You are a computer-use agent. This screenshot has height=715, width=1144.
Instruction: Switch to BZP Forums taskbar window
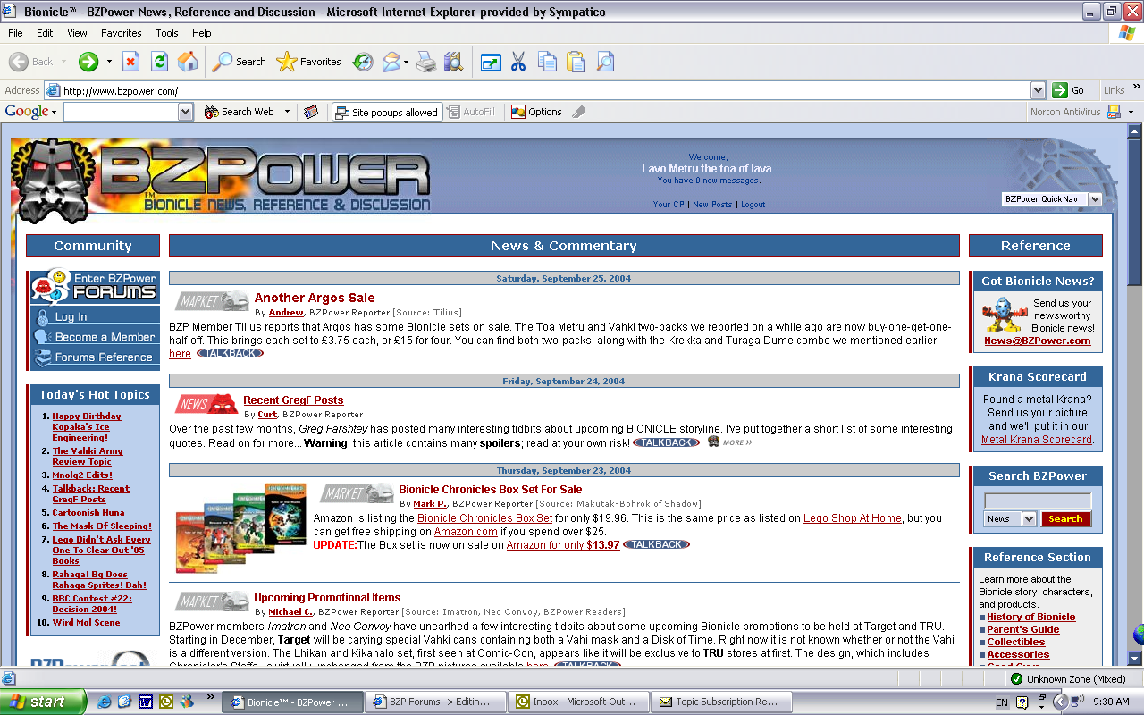(x=435, y=702)
